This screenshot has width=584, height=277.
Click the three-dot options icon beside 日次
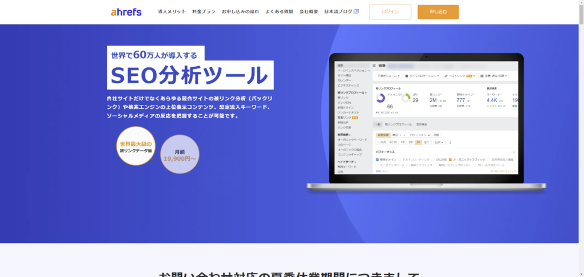450,142
